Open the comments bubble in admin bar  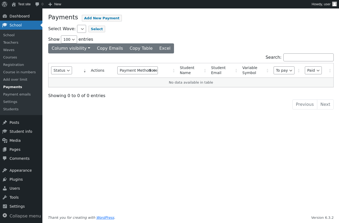pyautogui.click(x=37, y=4)
